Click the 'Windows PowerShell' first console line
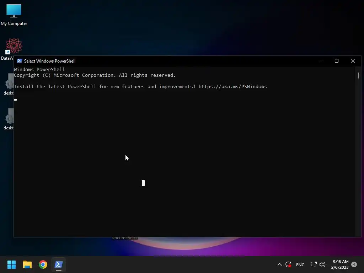 pyautogui.click(x=39, y=69)
